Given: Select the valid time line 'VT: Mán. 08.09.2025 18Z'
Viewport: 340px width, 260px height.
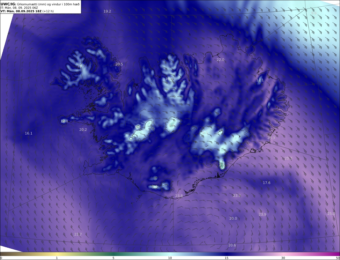Looking at the screenshot, I should click(21, 11).
